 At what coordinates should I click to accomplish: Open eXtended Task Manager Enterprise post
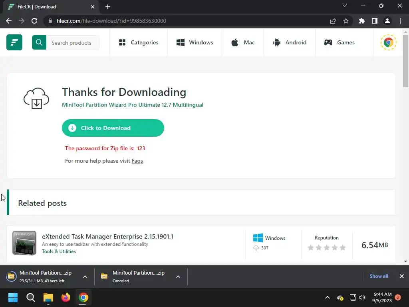click(x=107, y=237)
